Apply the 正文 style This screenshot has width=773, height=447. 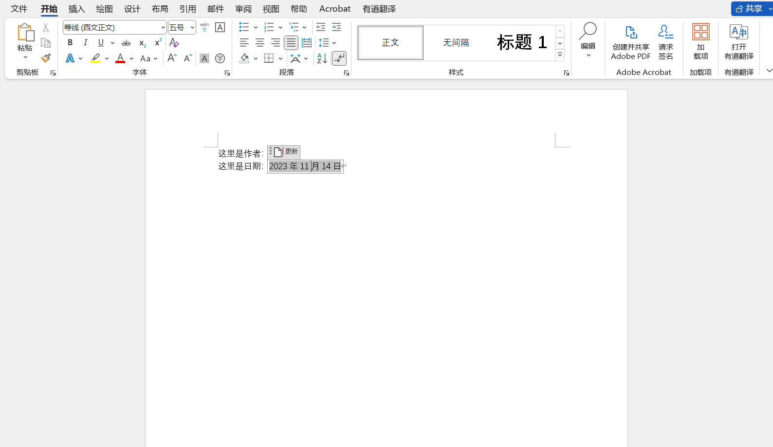pyautogui.click(x=390, y=43)
